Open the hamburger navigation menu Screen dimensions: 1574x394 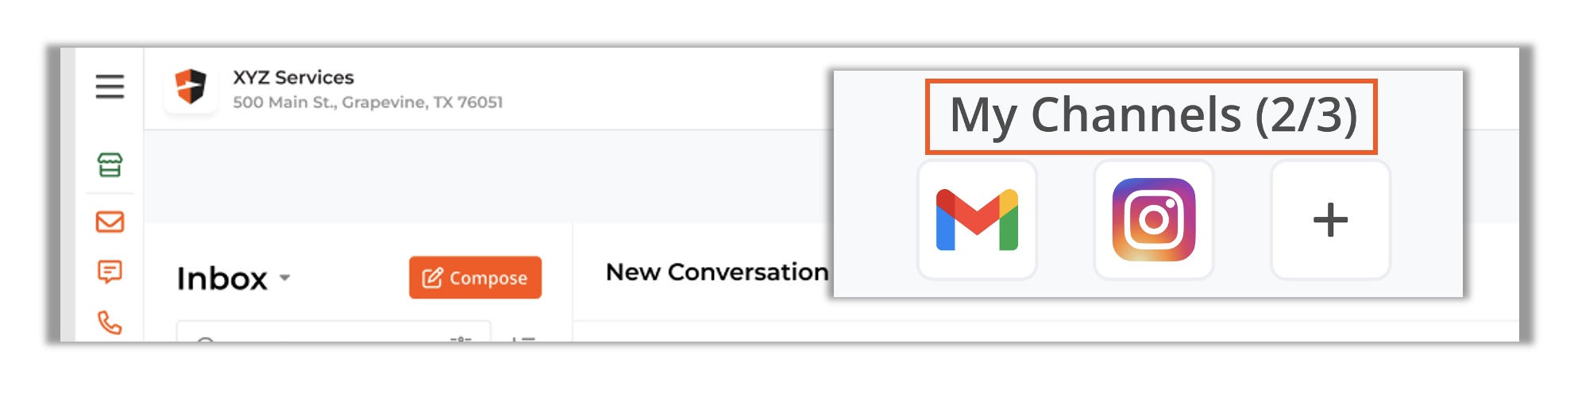click(110, 86)
